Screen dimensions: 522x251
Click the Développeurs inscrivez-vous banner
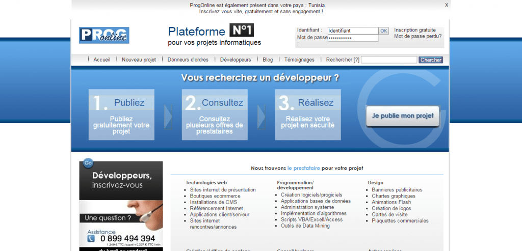pyautogui.click(x=121, y=181)
